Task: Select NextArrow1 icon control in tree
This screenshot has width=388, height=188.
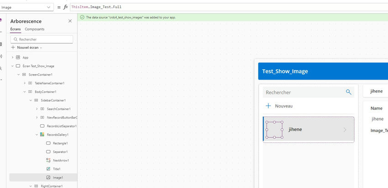Action: 61,160
